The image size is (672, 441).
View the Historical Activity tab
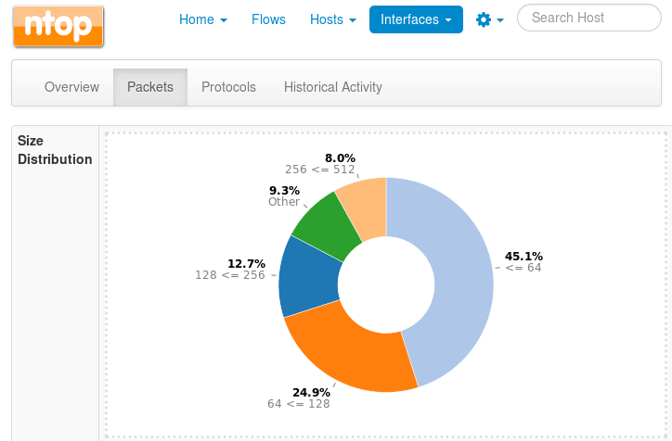tap(332, 87)
